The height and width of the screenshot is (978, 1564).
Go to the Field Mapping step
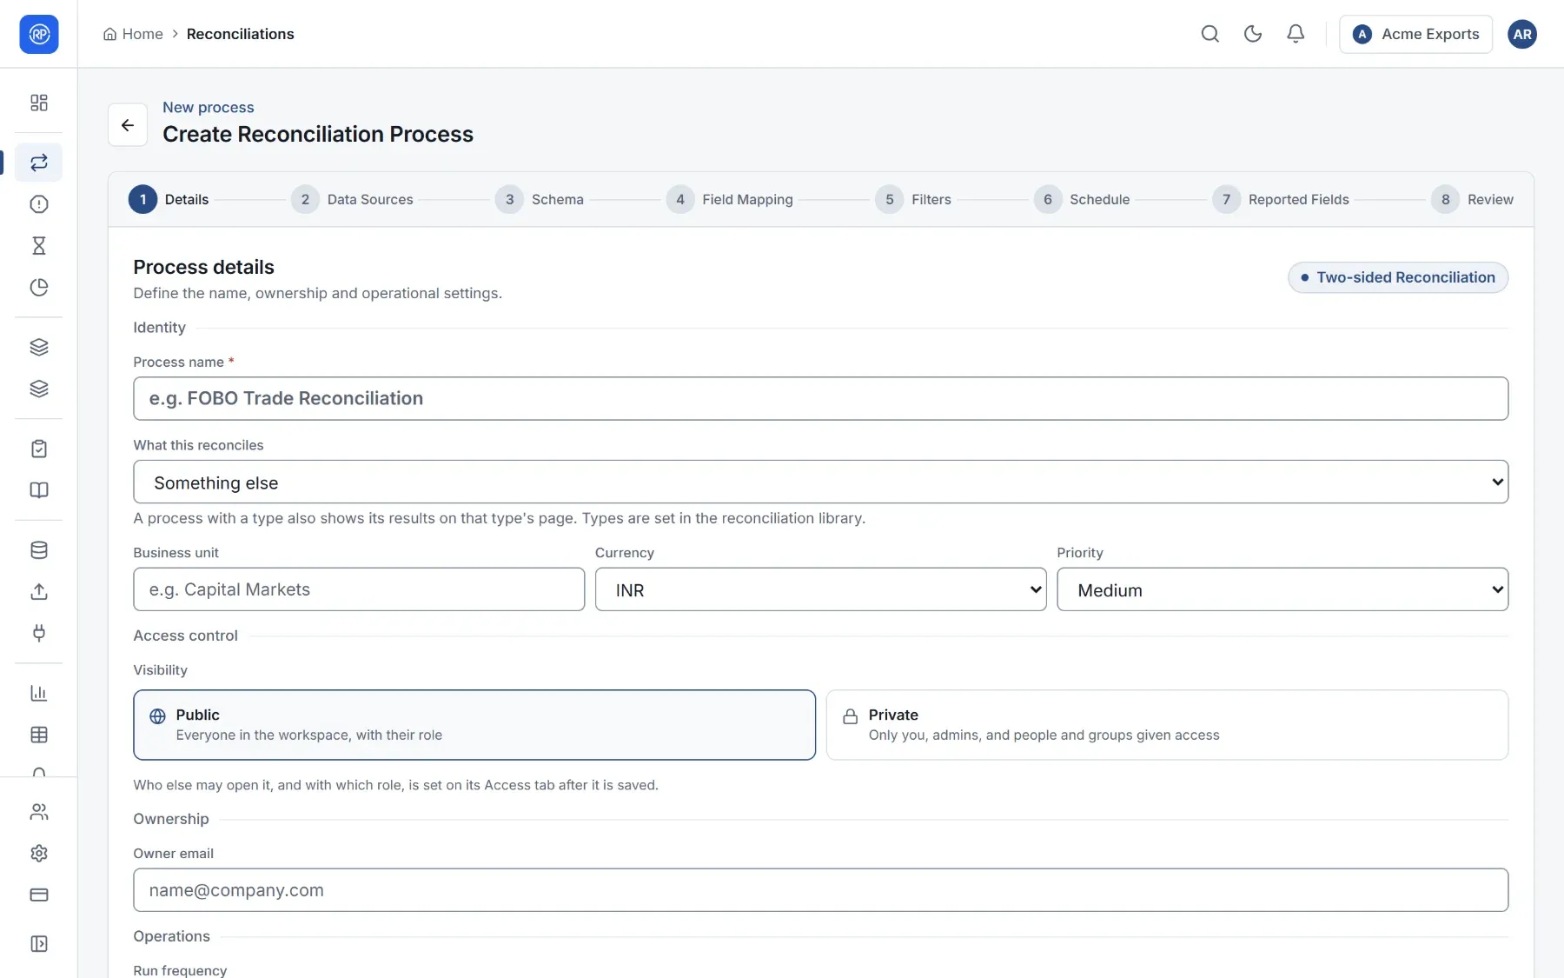tap(730, 199)
